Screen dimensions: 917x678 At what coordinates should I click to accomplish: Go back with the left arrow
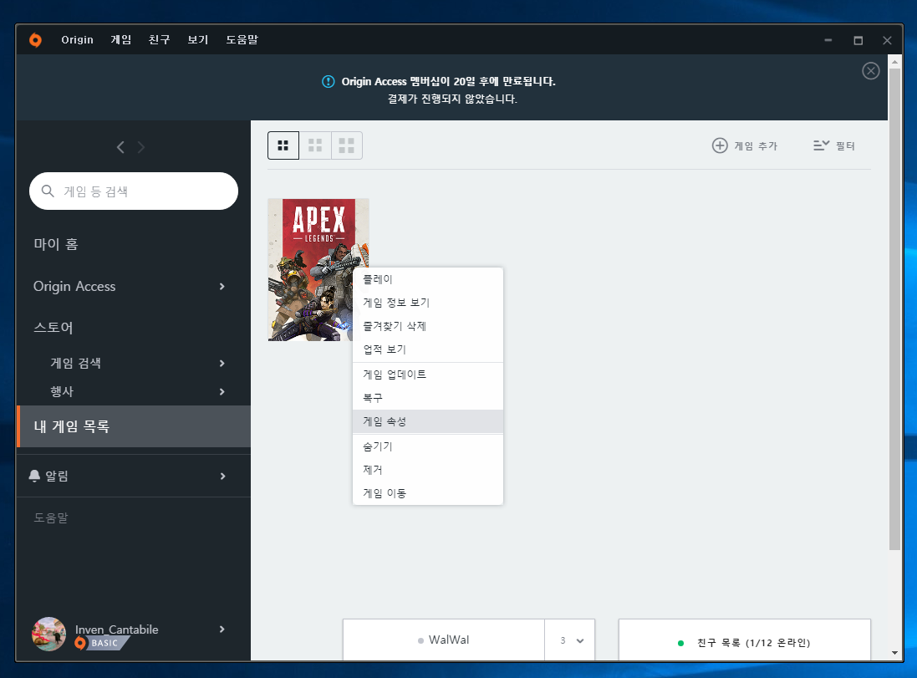pyautogui.click(x=120, y=147)
